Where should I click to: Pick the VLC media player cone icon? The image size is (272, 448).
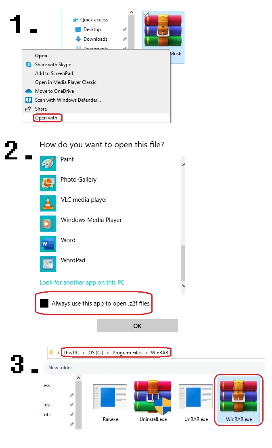(x=48, y=203)
